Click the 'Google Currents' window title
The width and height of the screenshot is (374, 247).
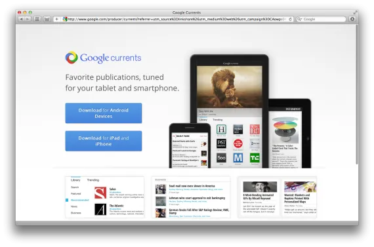pyautogui.click(x=186, y=12)
